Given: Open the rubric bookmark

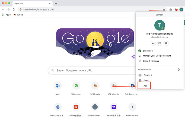Looking at the screenshot, I should coord(18,15).
